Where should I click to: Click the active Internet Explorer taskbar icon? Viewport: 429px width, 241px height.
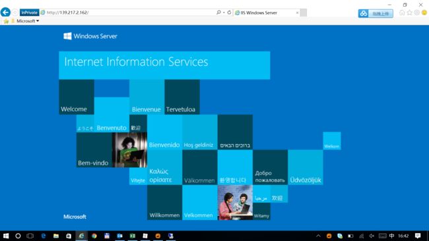coord(82,236)
